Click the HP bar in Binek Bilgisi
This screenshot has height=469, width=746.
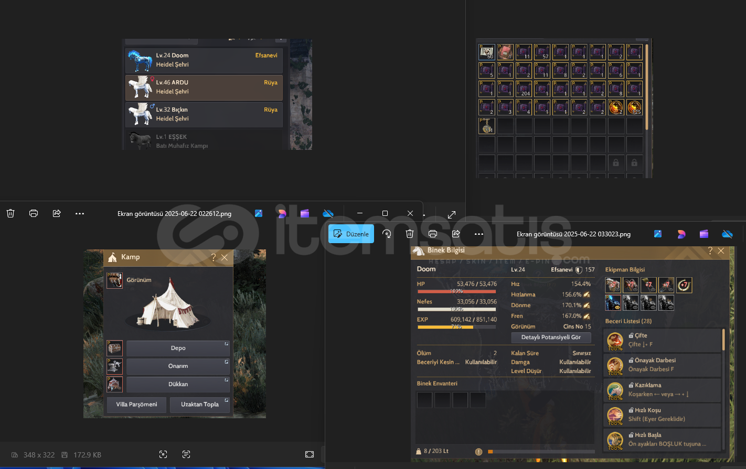click(x=456, y=291)
